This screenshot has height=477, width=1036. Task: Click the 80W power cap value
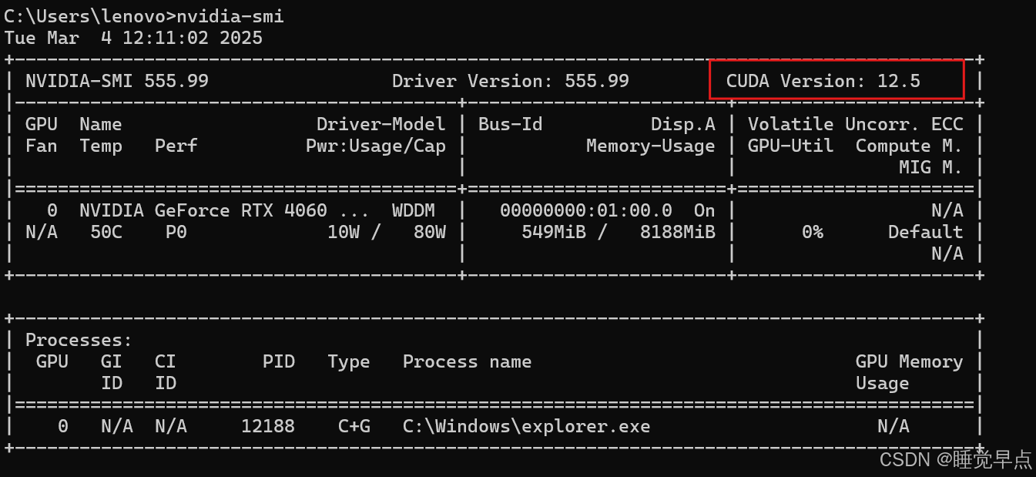[x=430, y=232]
